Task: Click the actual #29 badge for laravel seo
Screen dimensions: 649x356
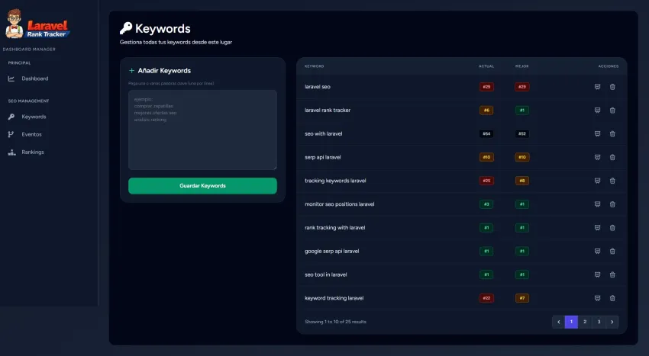Action: point(486,87)
